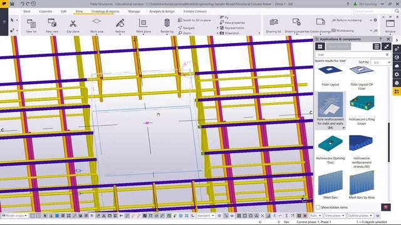Open the Applications & components list menu
The width and height of the screenshot is (401, 225).
click(x=376, y=46)
